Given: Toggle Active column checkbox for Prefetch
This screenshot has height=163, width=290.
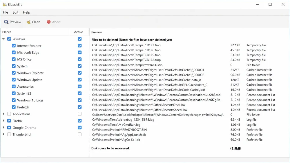Looking at the screenshot, I should [x=80, y=107].
